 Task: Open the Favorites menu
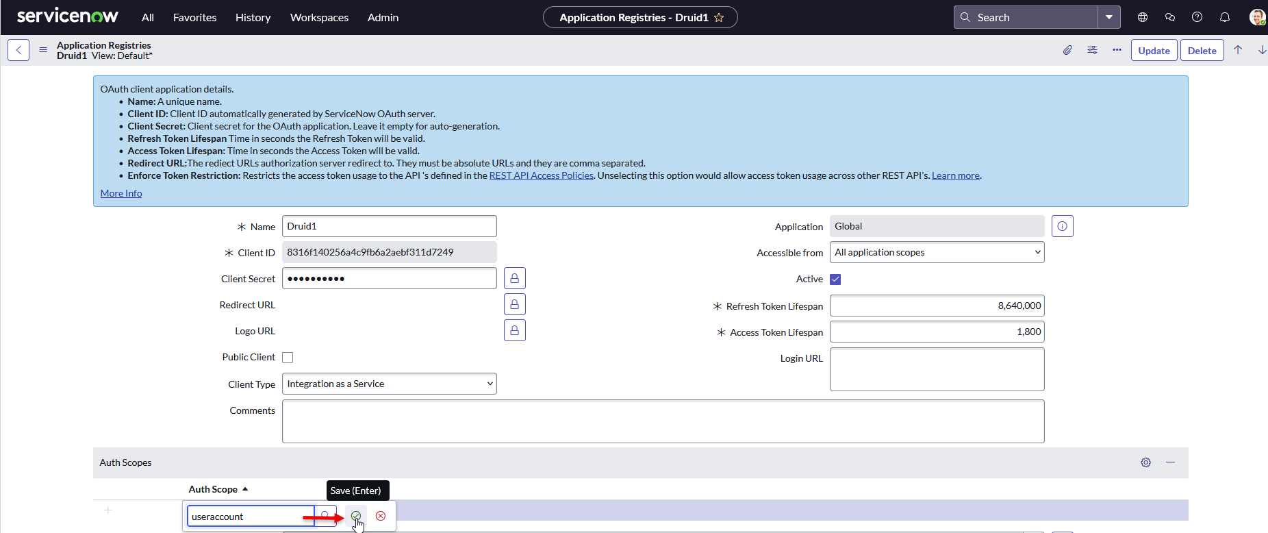click(x=194, y=18)
